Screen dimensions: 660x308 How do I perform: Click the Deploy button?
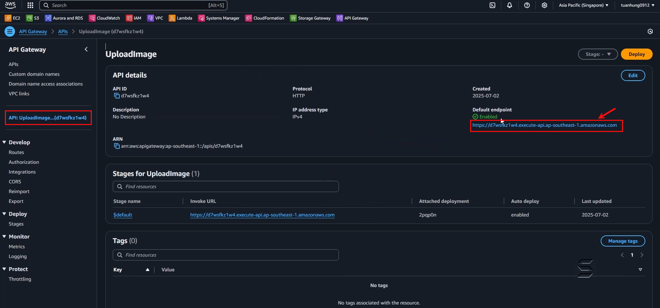tap(637, 54)
